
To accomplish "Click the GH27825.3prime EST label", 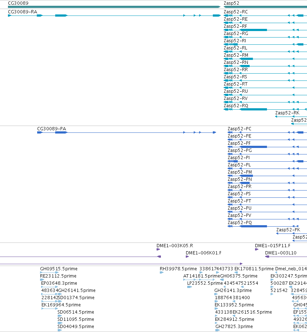I will tap(234, 326).
